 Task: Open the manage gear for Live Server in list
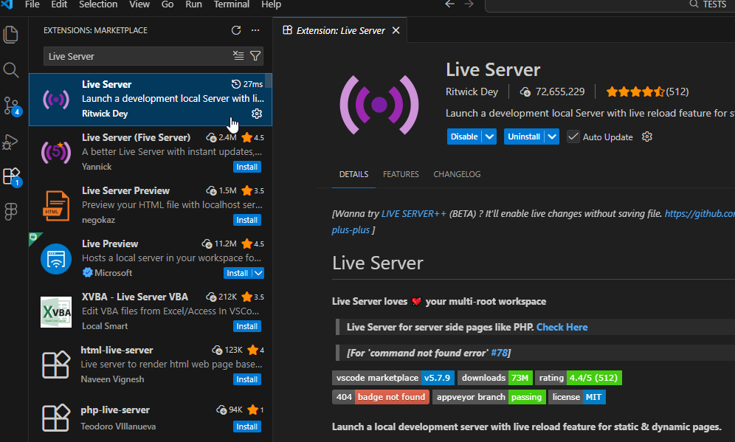coord(257,114)
